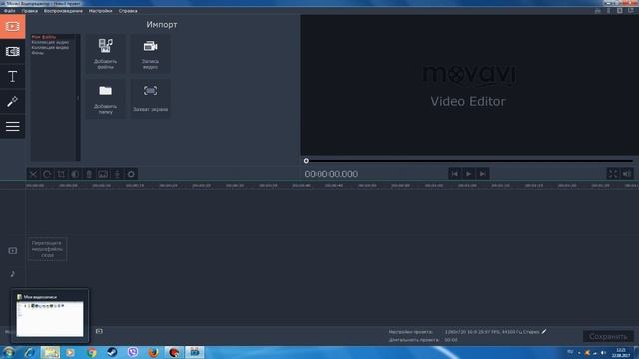The height and width of the screenshot is (359, 639).
Task: Click the Movavi taskbar button
Action: click(195, 352)
